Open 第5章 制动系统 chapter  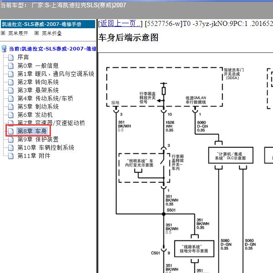click(38, 106)
